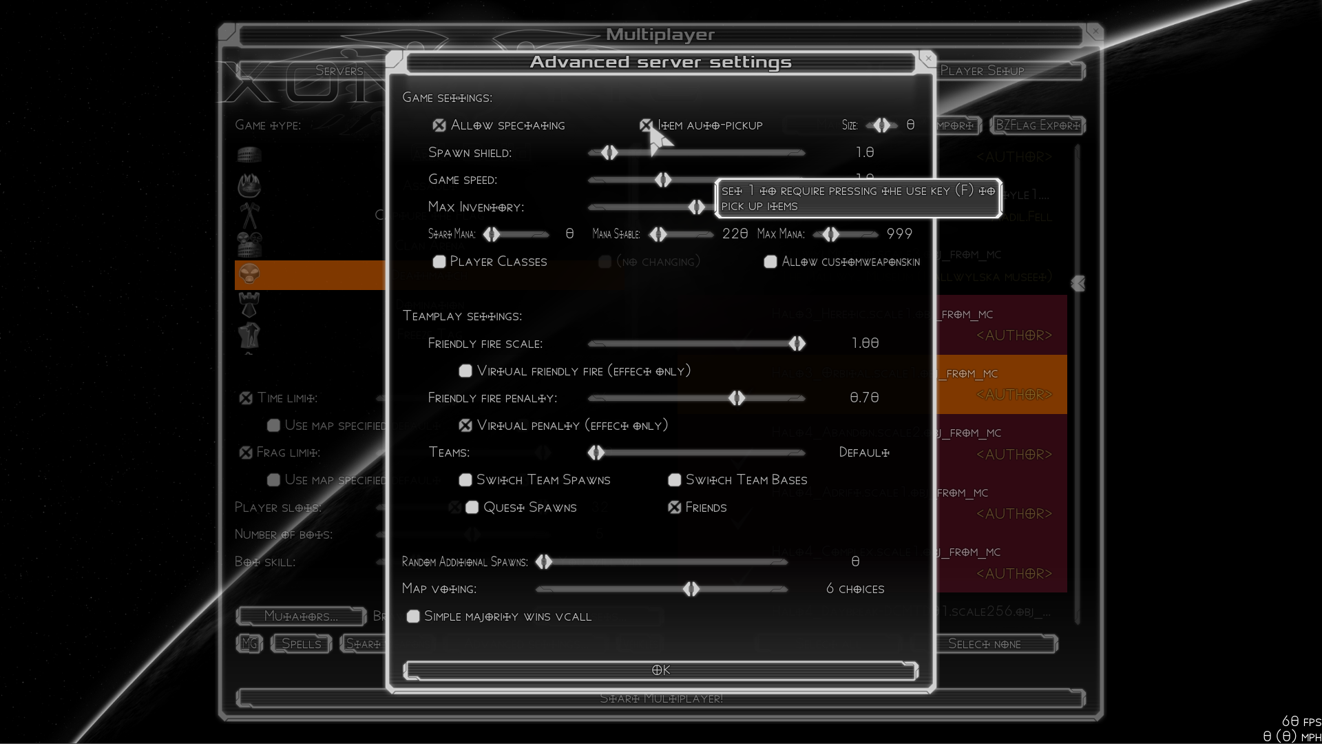1322x744 pixels.
Task: Click Start Multiplayer! button
Action: pos(661,699)
